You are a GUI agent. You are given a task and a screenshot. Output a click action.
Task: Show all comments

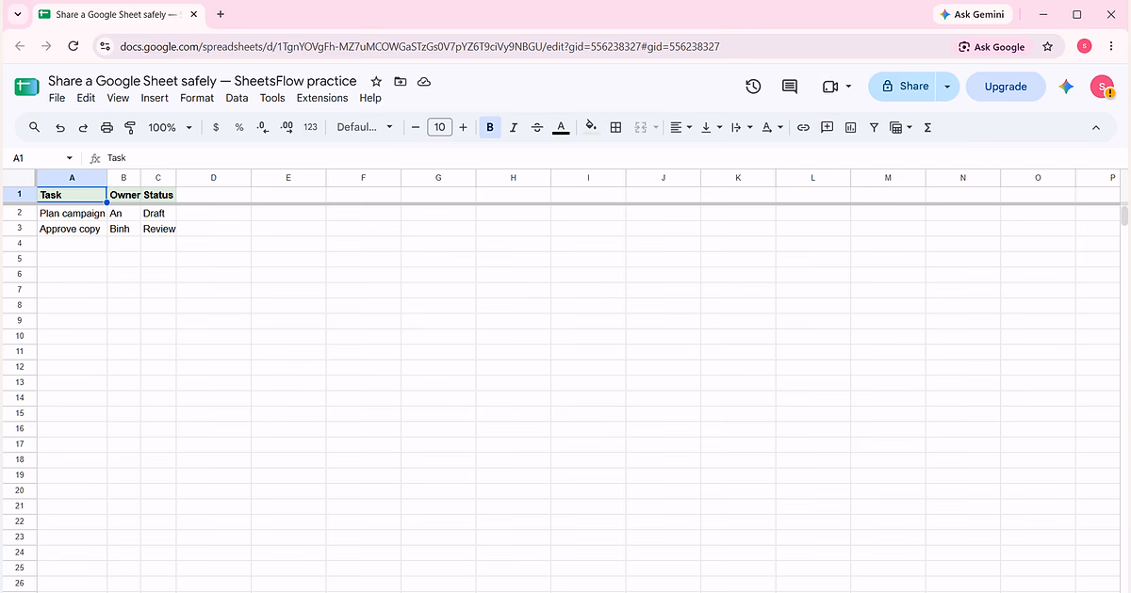point(790,87)
